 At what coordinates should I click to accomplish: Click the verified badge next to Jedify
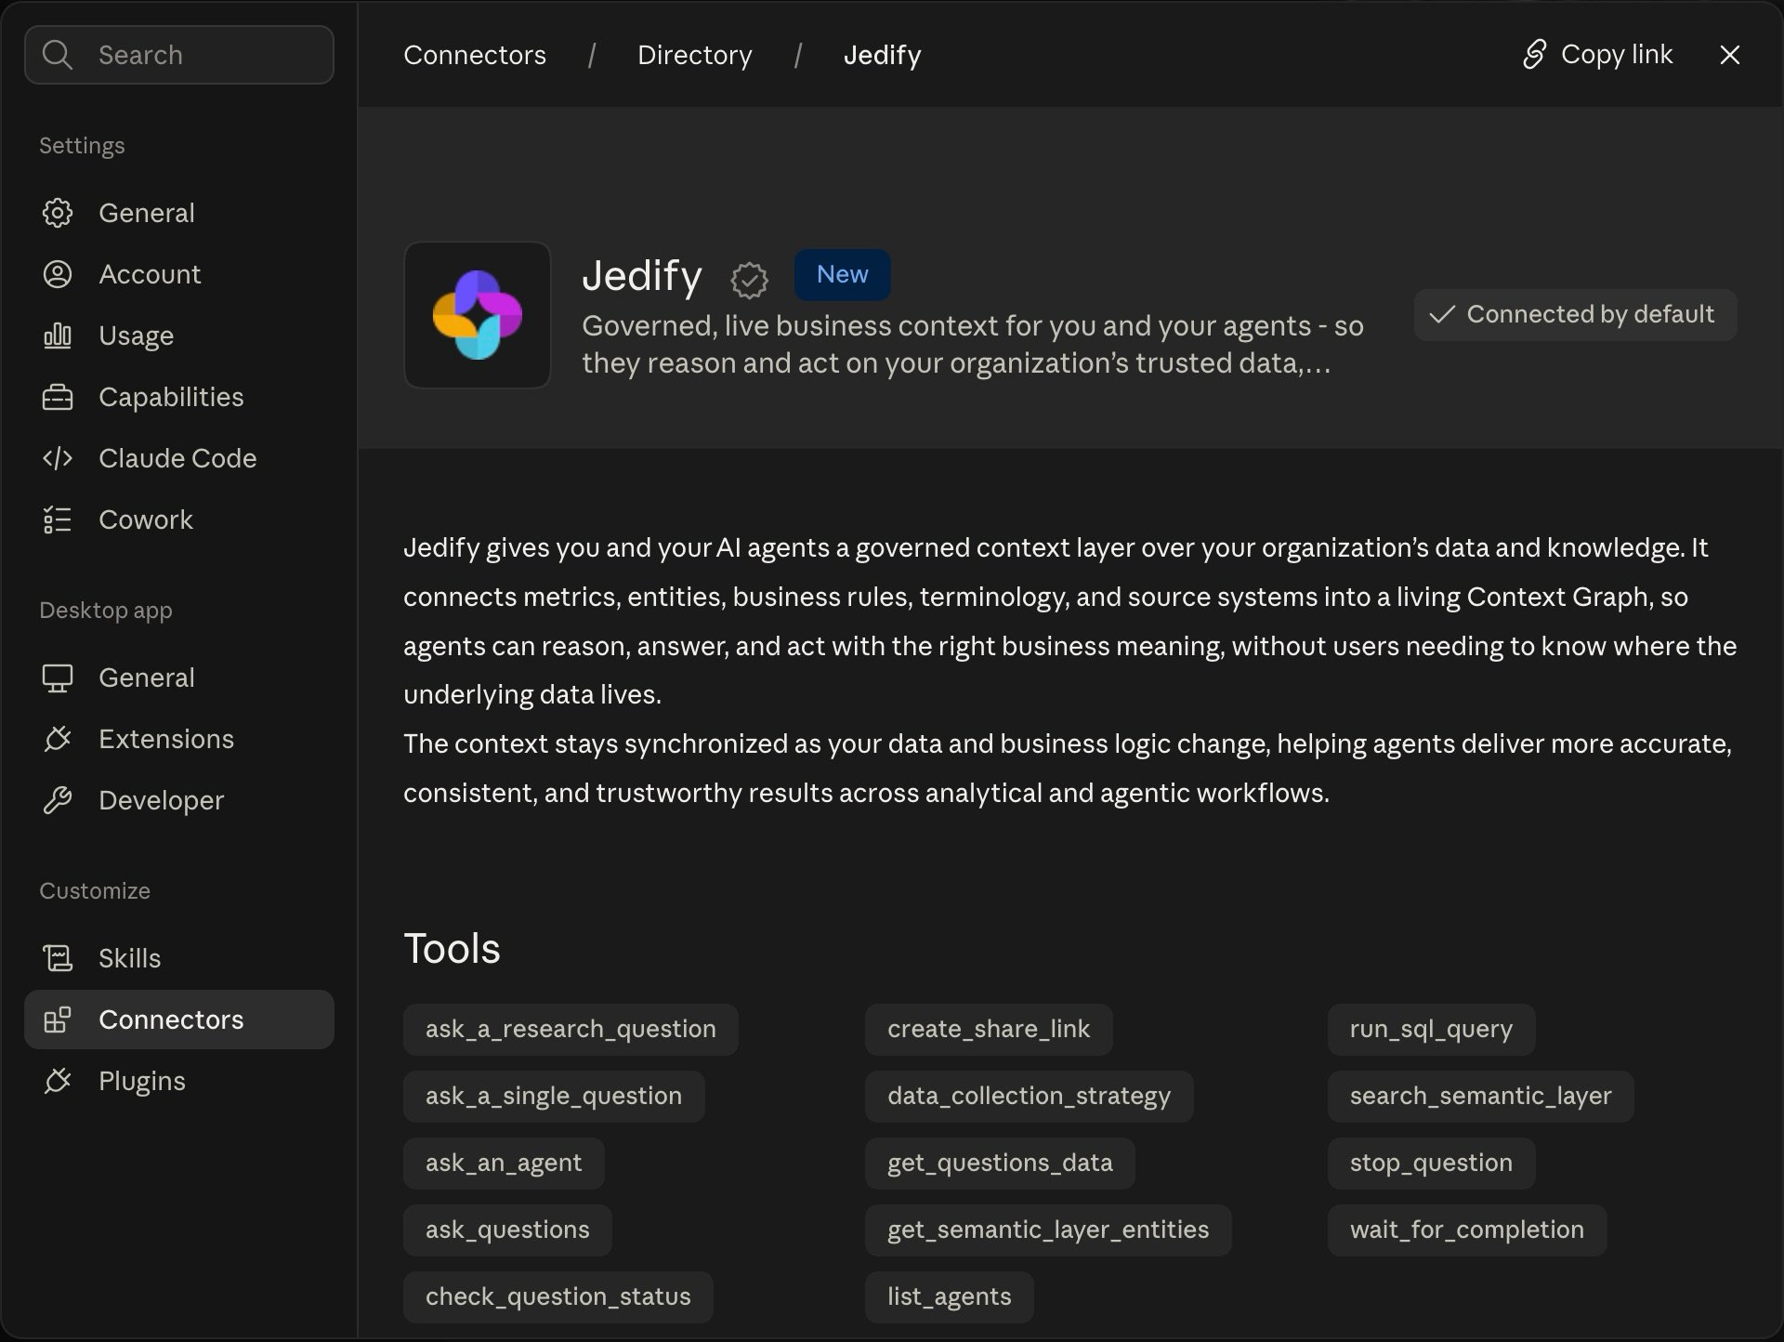(749, 280)
